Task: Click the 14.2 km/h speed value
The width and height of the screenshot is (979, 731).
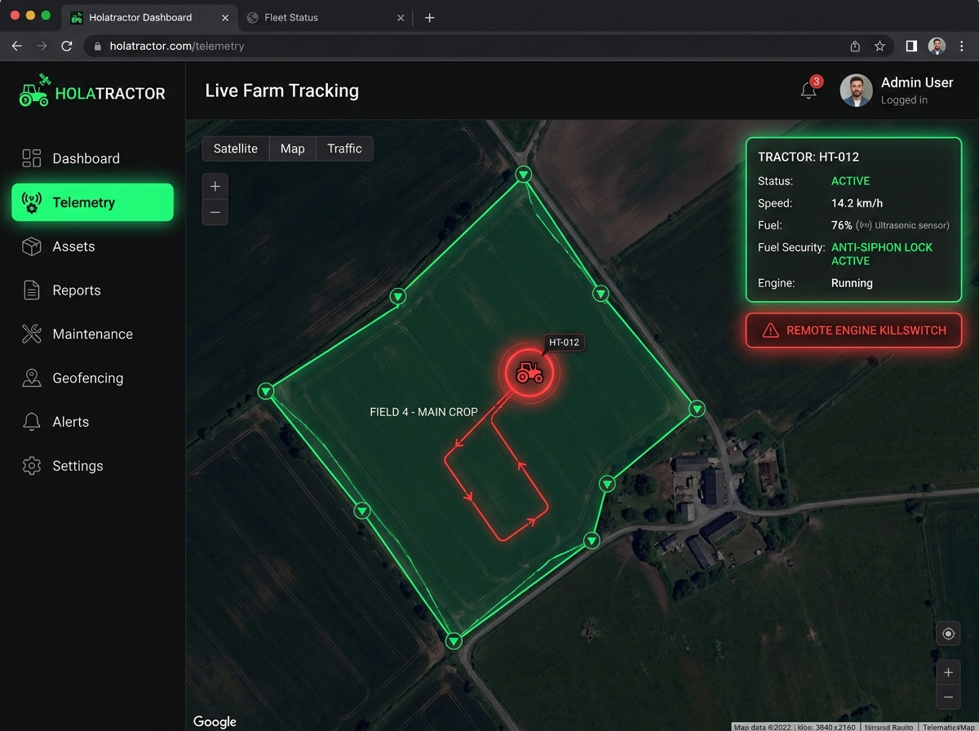Action: pos(857,203)
